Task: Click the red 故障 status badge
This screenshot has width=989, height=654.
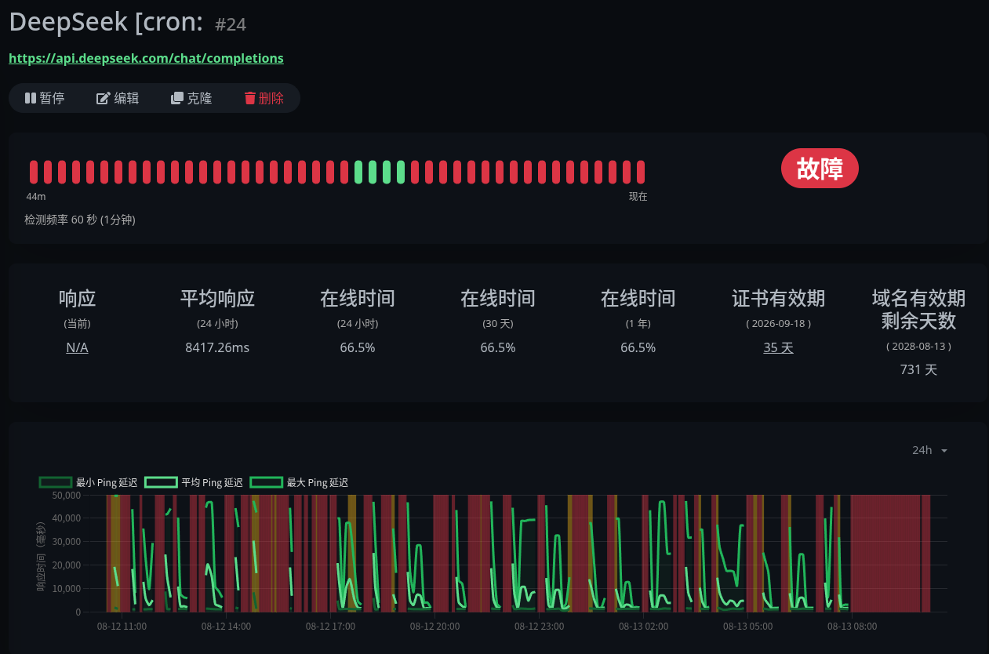Action: click(820, 169)
